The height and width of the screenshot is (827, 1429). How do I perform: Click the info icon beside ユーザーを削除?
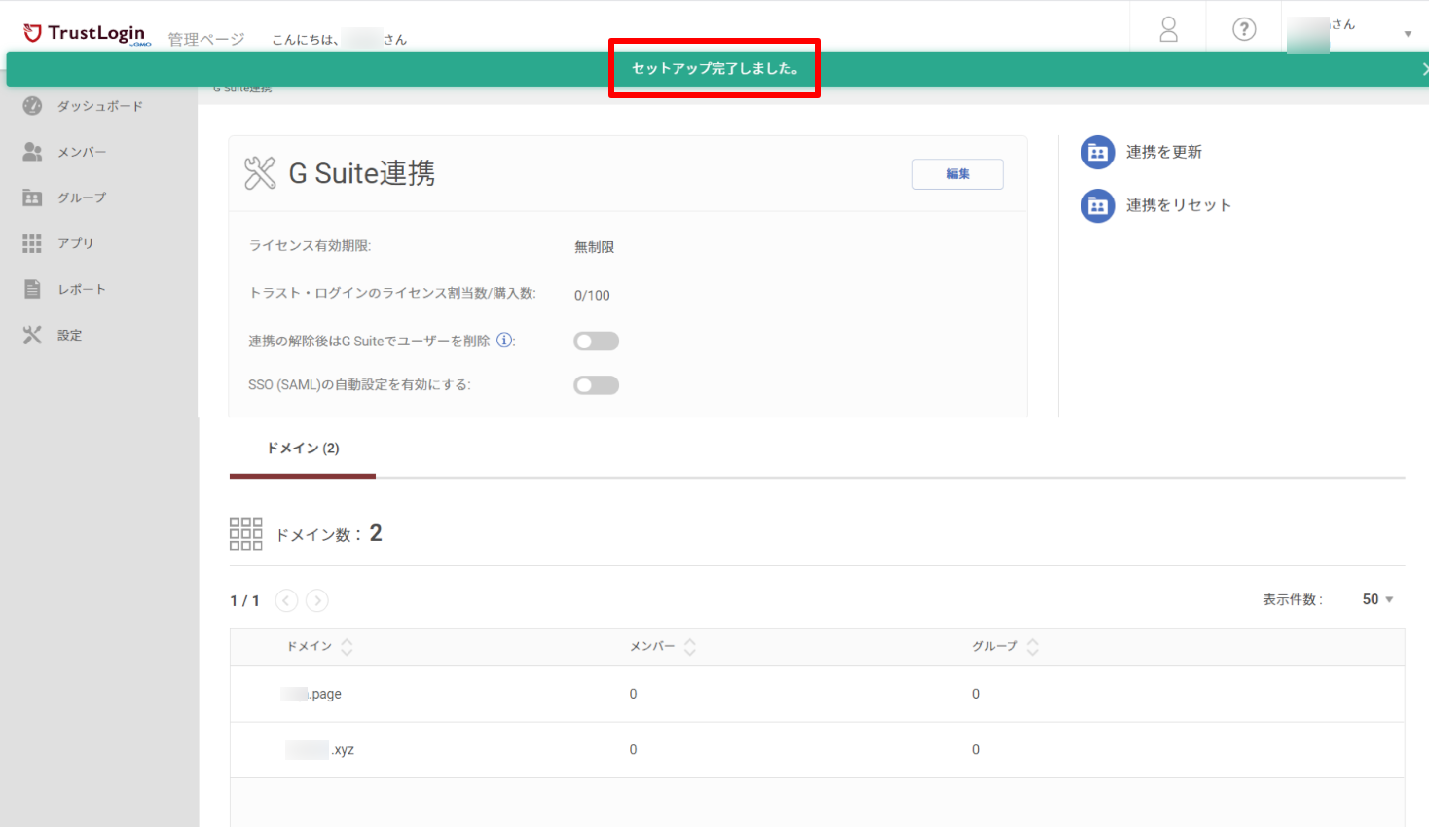coord(504,341)
